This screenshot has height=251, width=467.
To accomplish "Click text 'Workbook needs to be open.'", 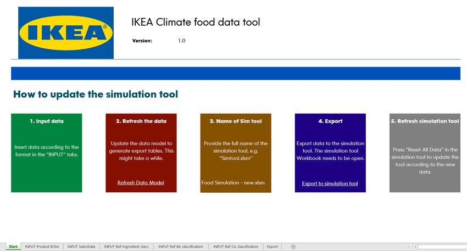I will click(x=330, y=158).
